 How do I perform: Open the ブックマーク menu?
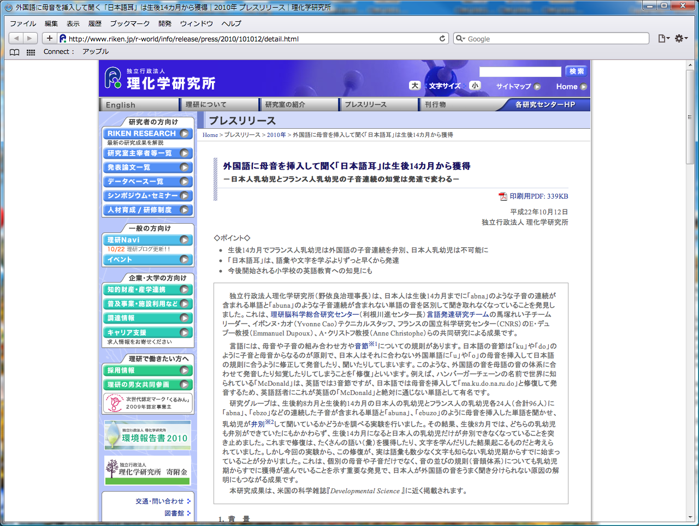click(130, 23)
